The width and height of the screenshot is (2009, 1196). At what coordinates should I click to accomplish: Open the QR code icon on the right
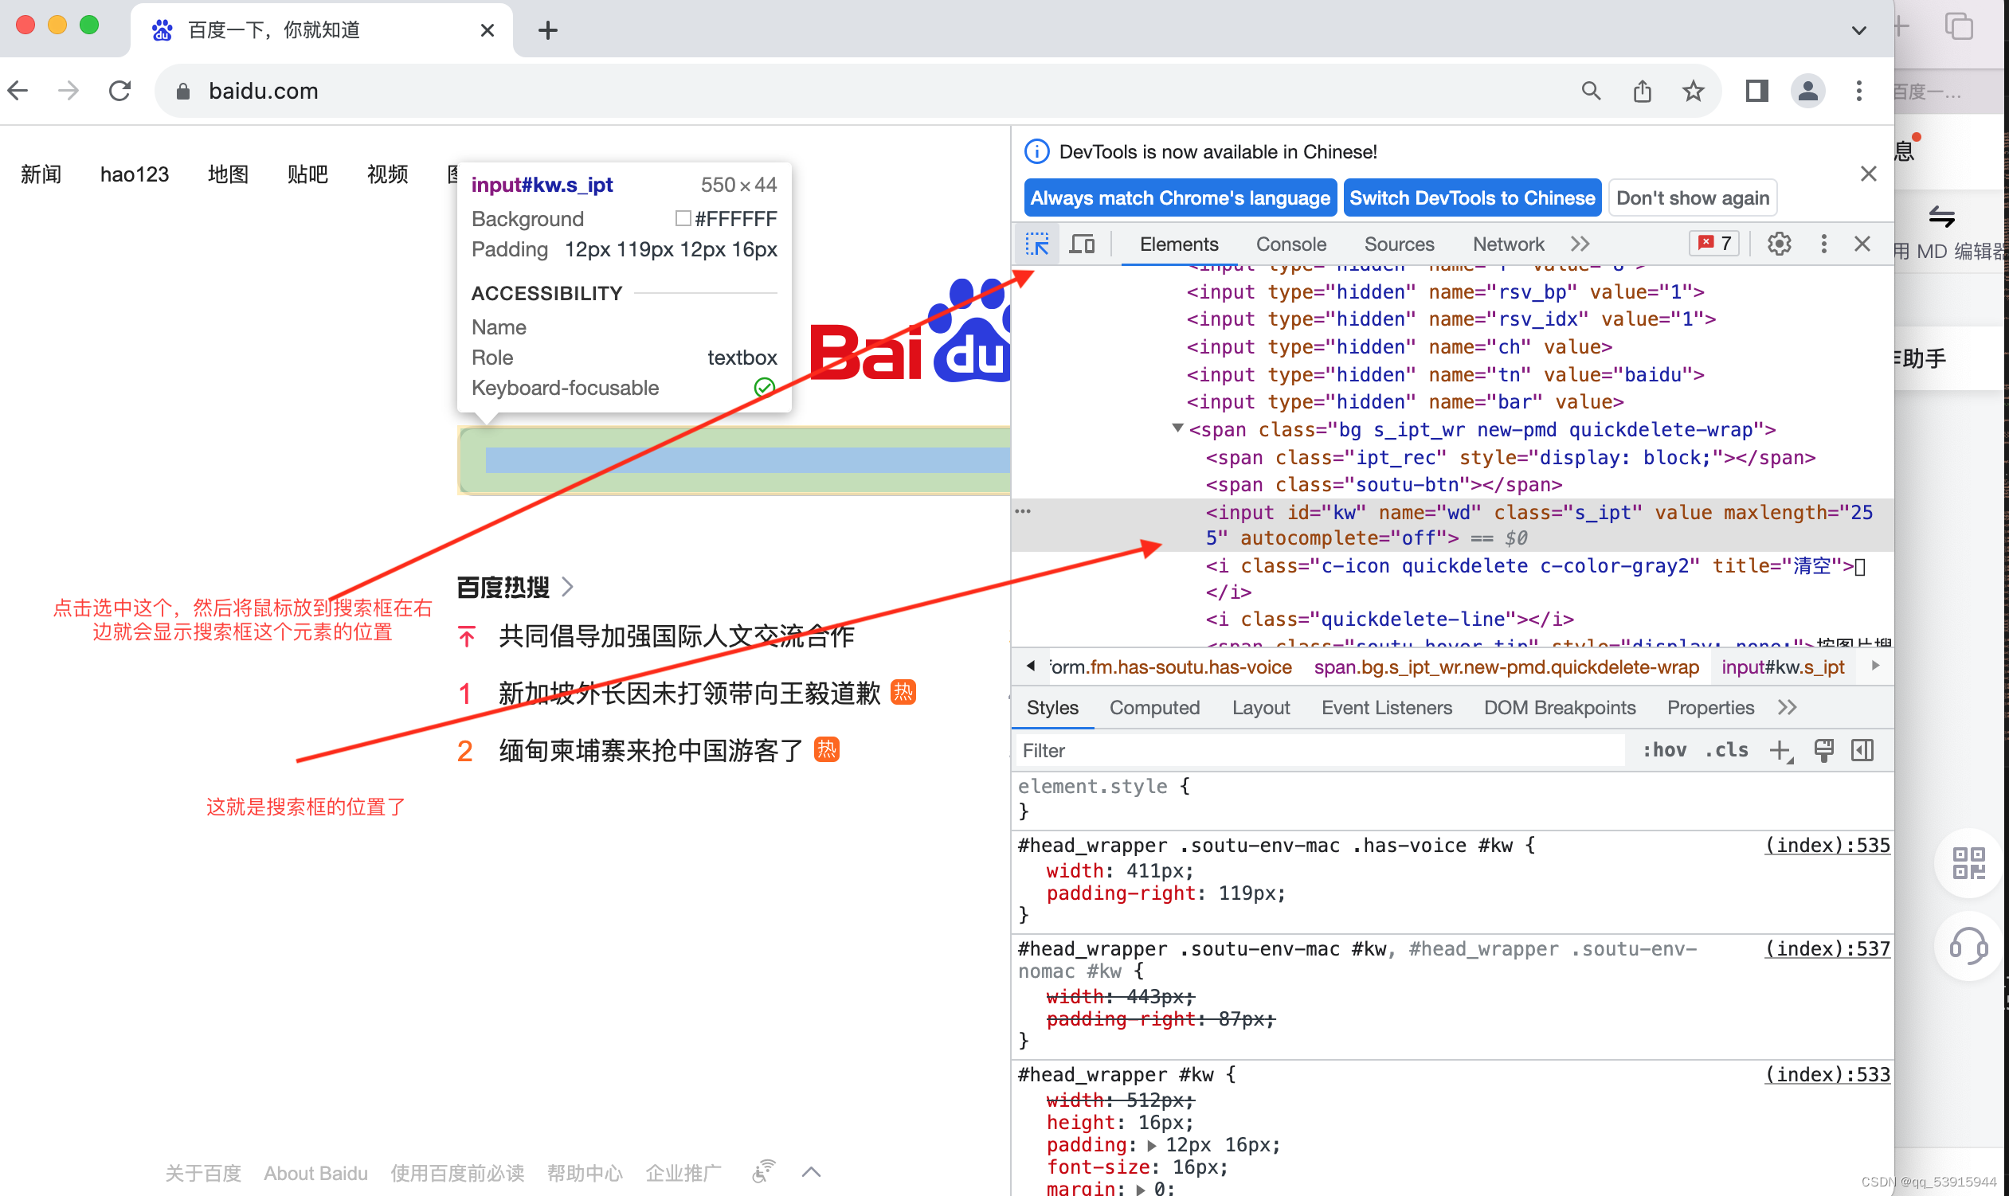pos(1968,862)
